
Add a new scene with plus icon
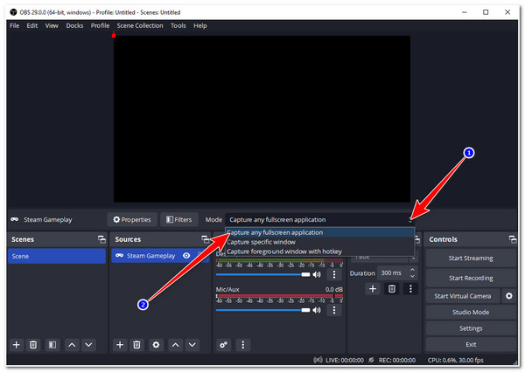[x=16, y=345]
